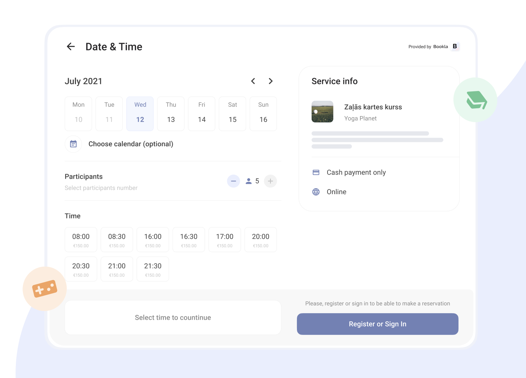Choose the 17:00 time slot

pyautogui.click(x=225, y=240)
